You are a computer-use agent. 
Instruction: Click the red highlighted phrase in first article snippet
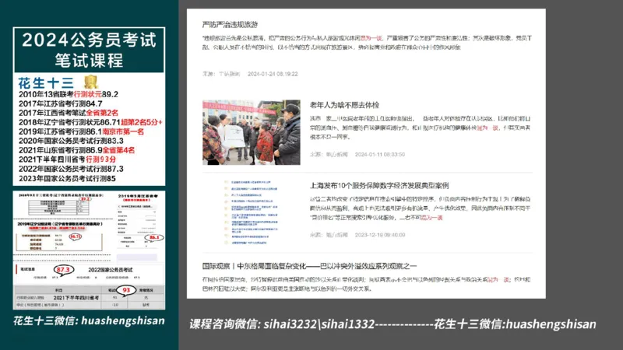coord(371,38)
